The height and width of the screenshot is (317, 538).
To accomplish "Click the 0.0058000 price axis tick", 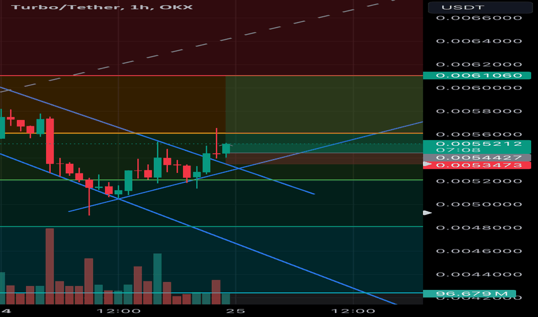I will pos(479,111).
